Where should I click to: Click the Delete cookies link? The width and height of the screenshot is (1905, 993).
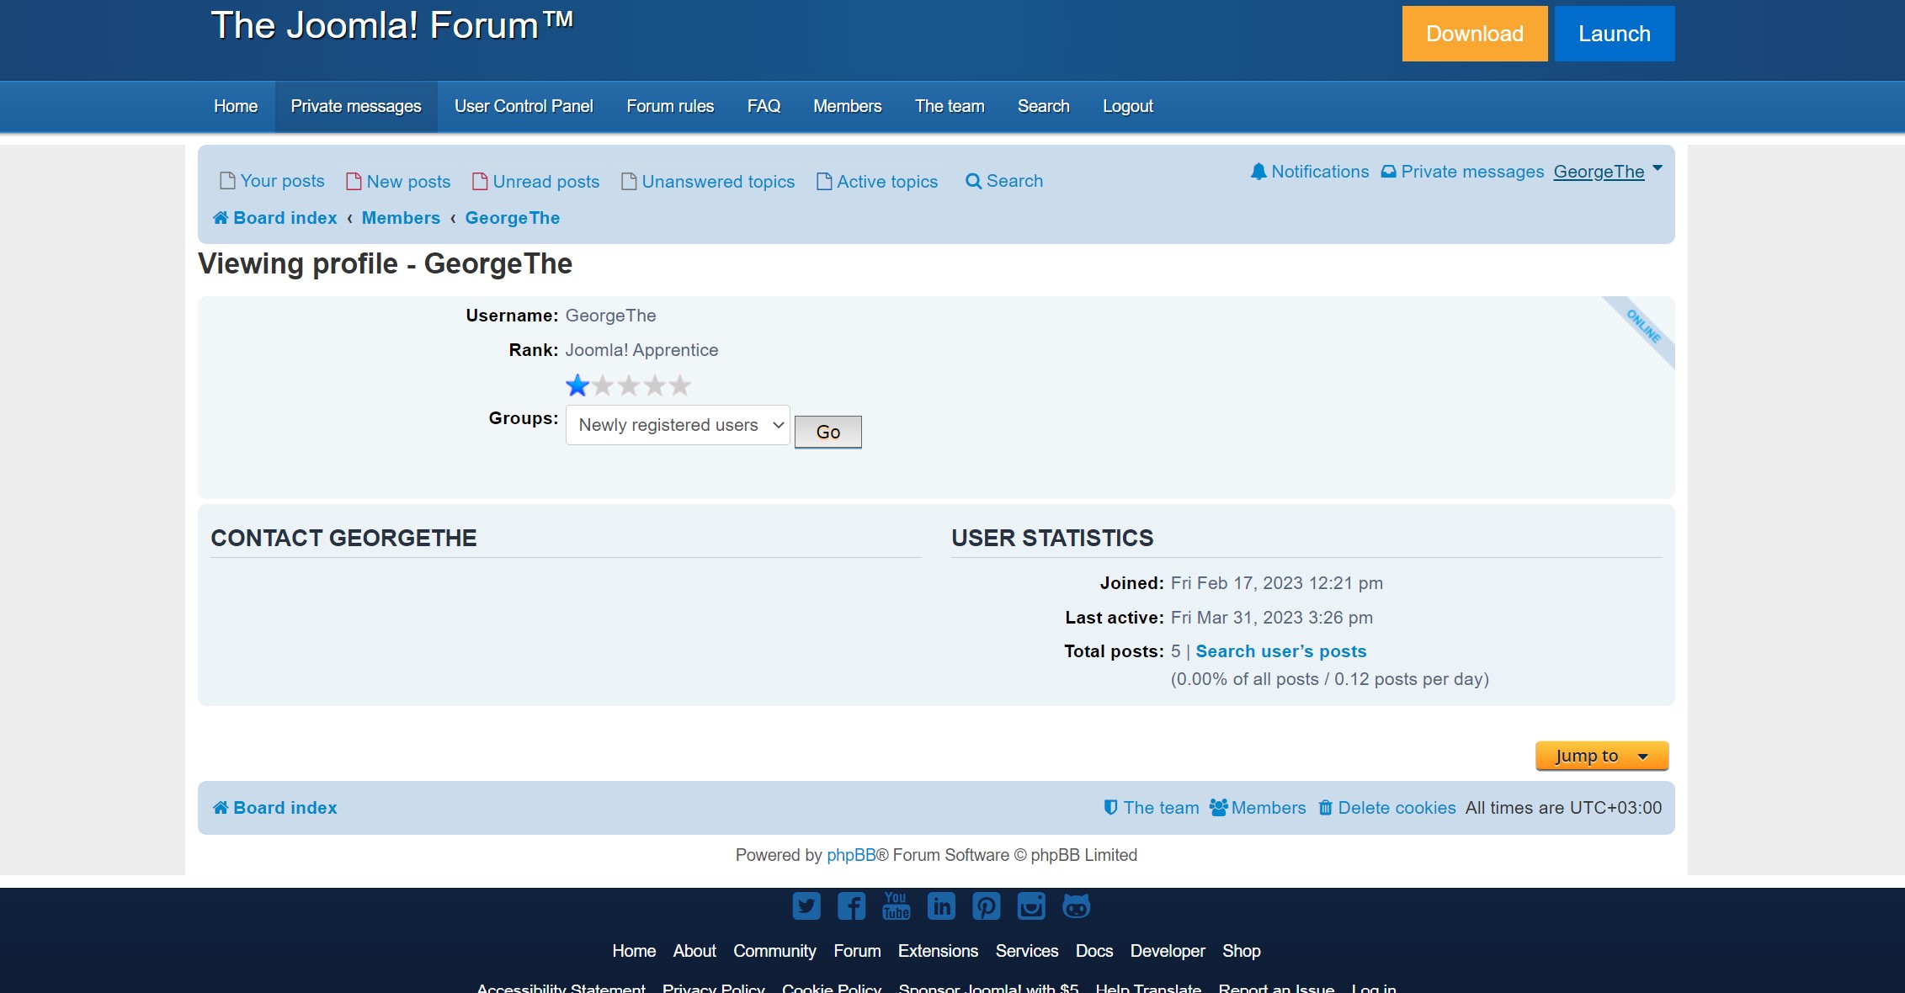tap(1397, 808)
